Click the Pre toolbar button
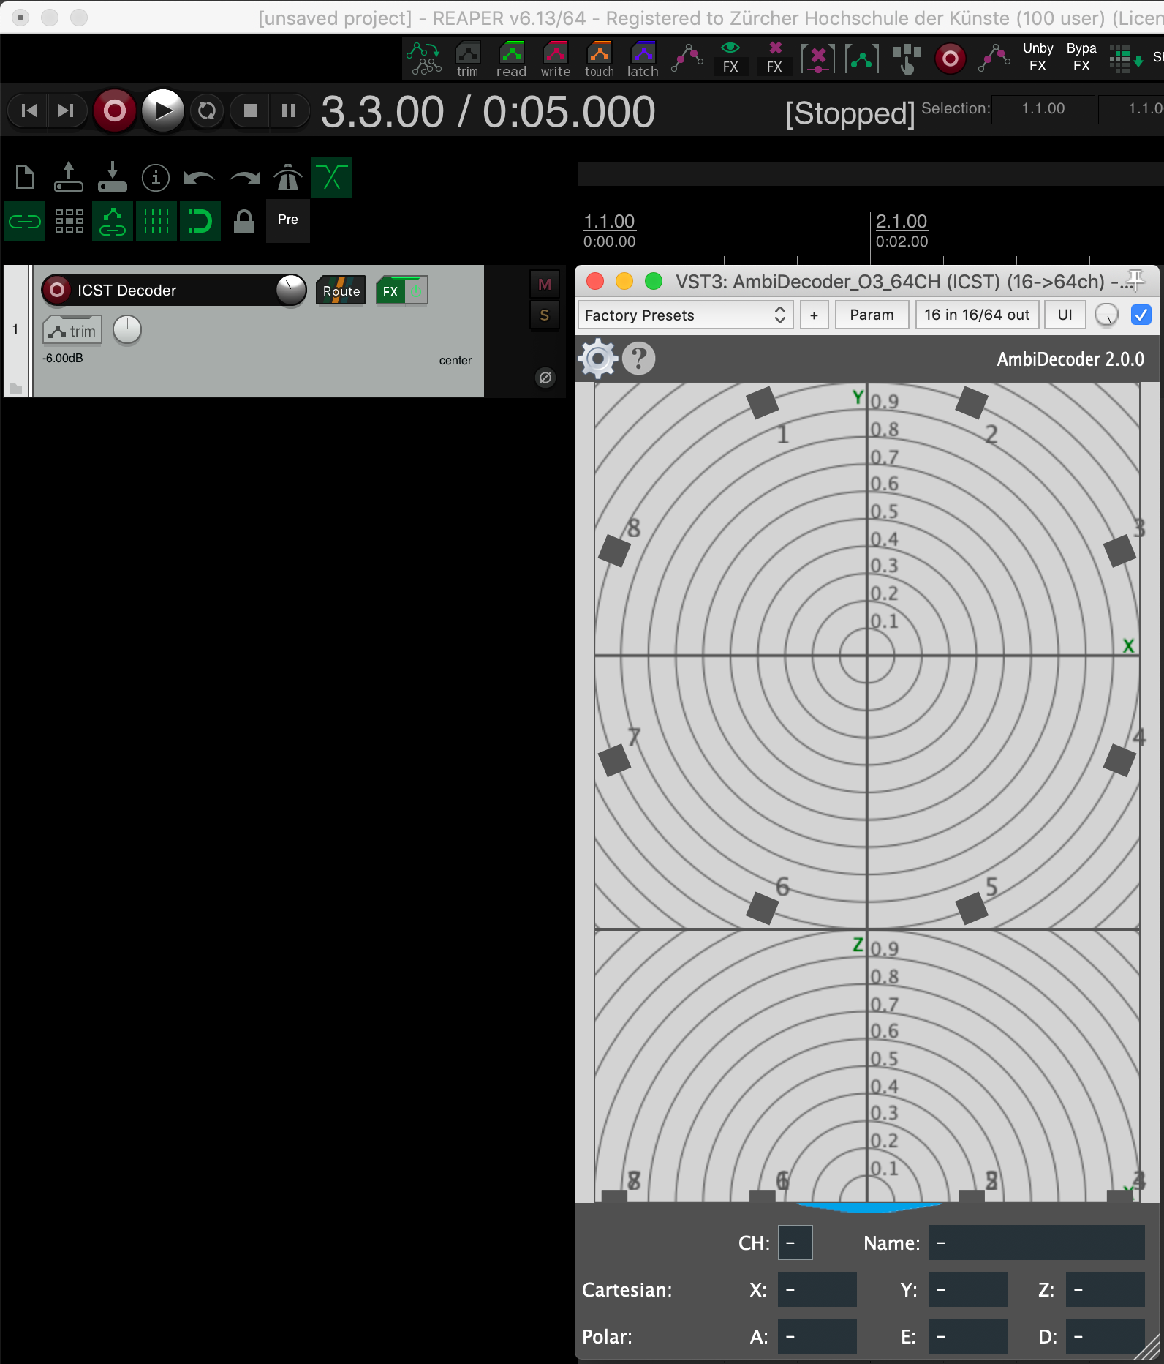 (288, 220)
